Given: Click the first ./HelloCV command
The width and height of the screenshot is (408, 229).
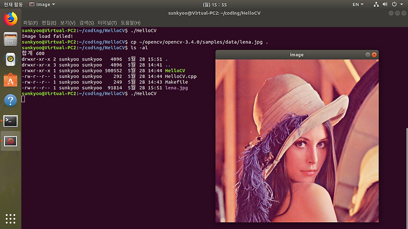Looking at the screenshot, I should (x=143, y=31).
